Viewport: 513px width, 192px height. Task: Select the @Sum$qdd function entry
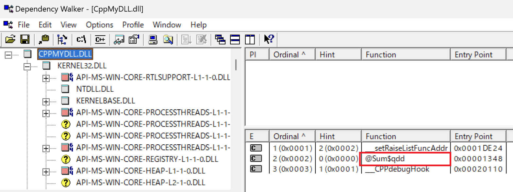tap(385, 159)
